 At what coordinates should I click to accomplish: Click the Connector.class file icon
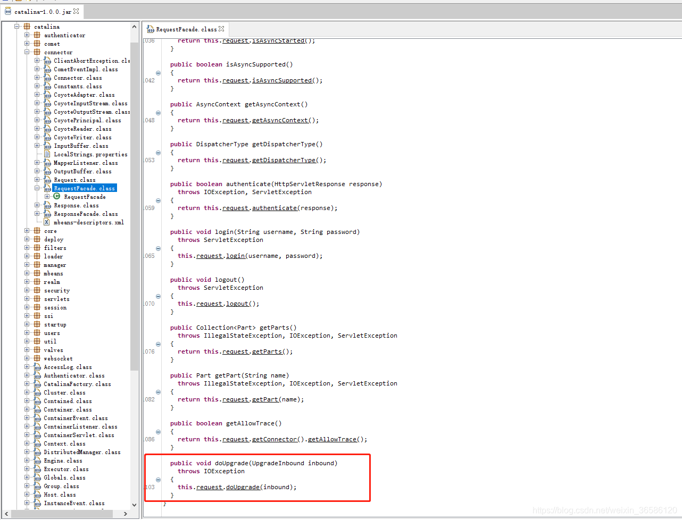pos(47,78)
